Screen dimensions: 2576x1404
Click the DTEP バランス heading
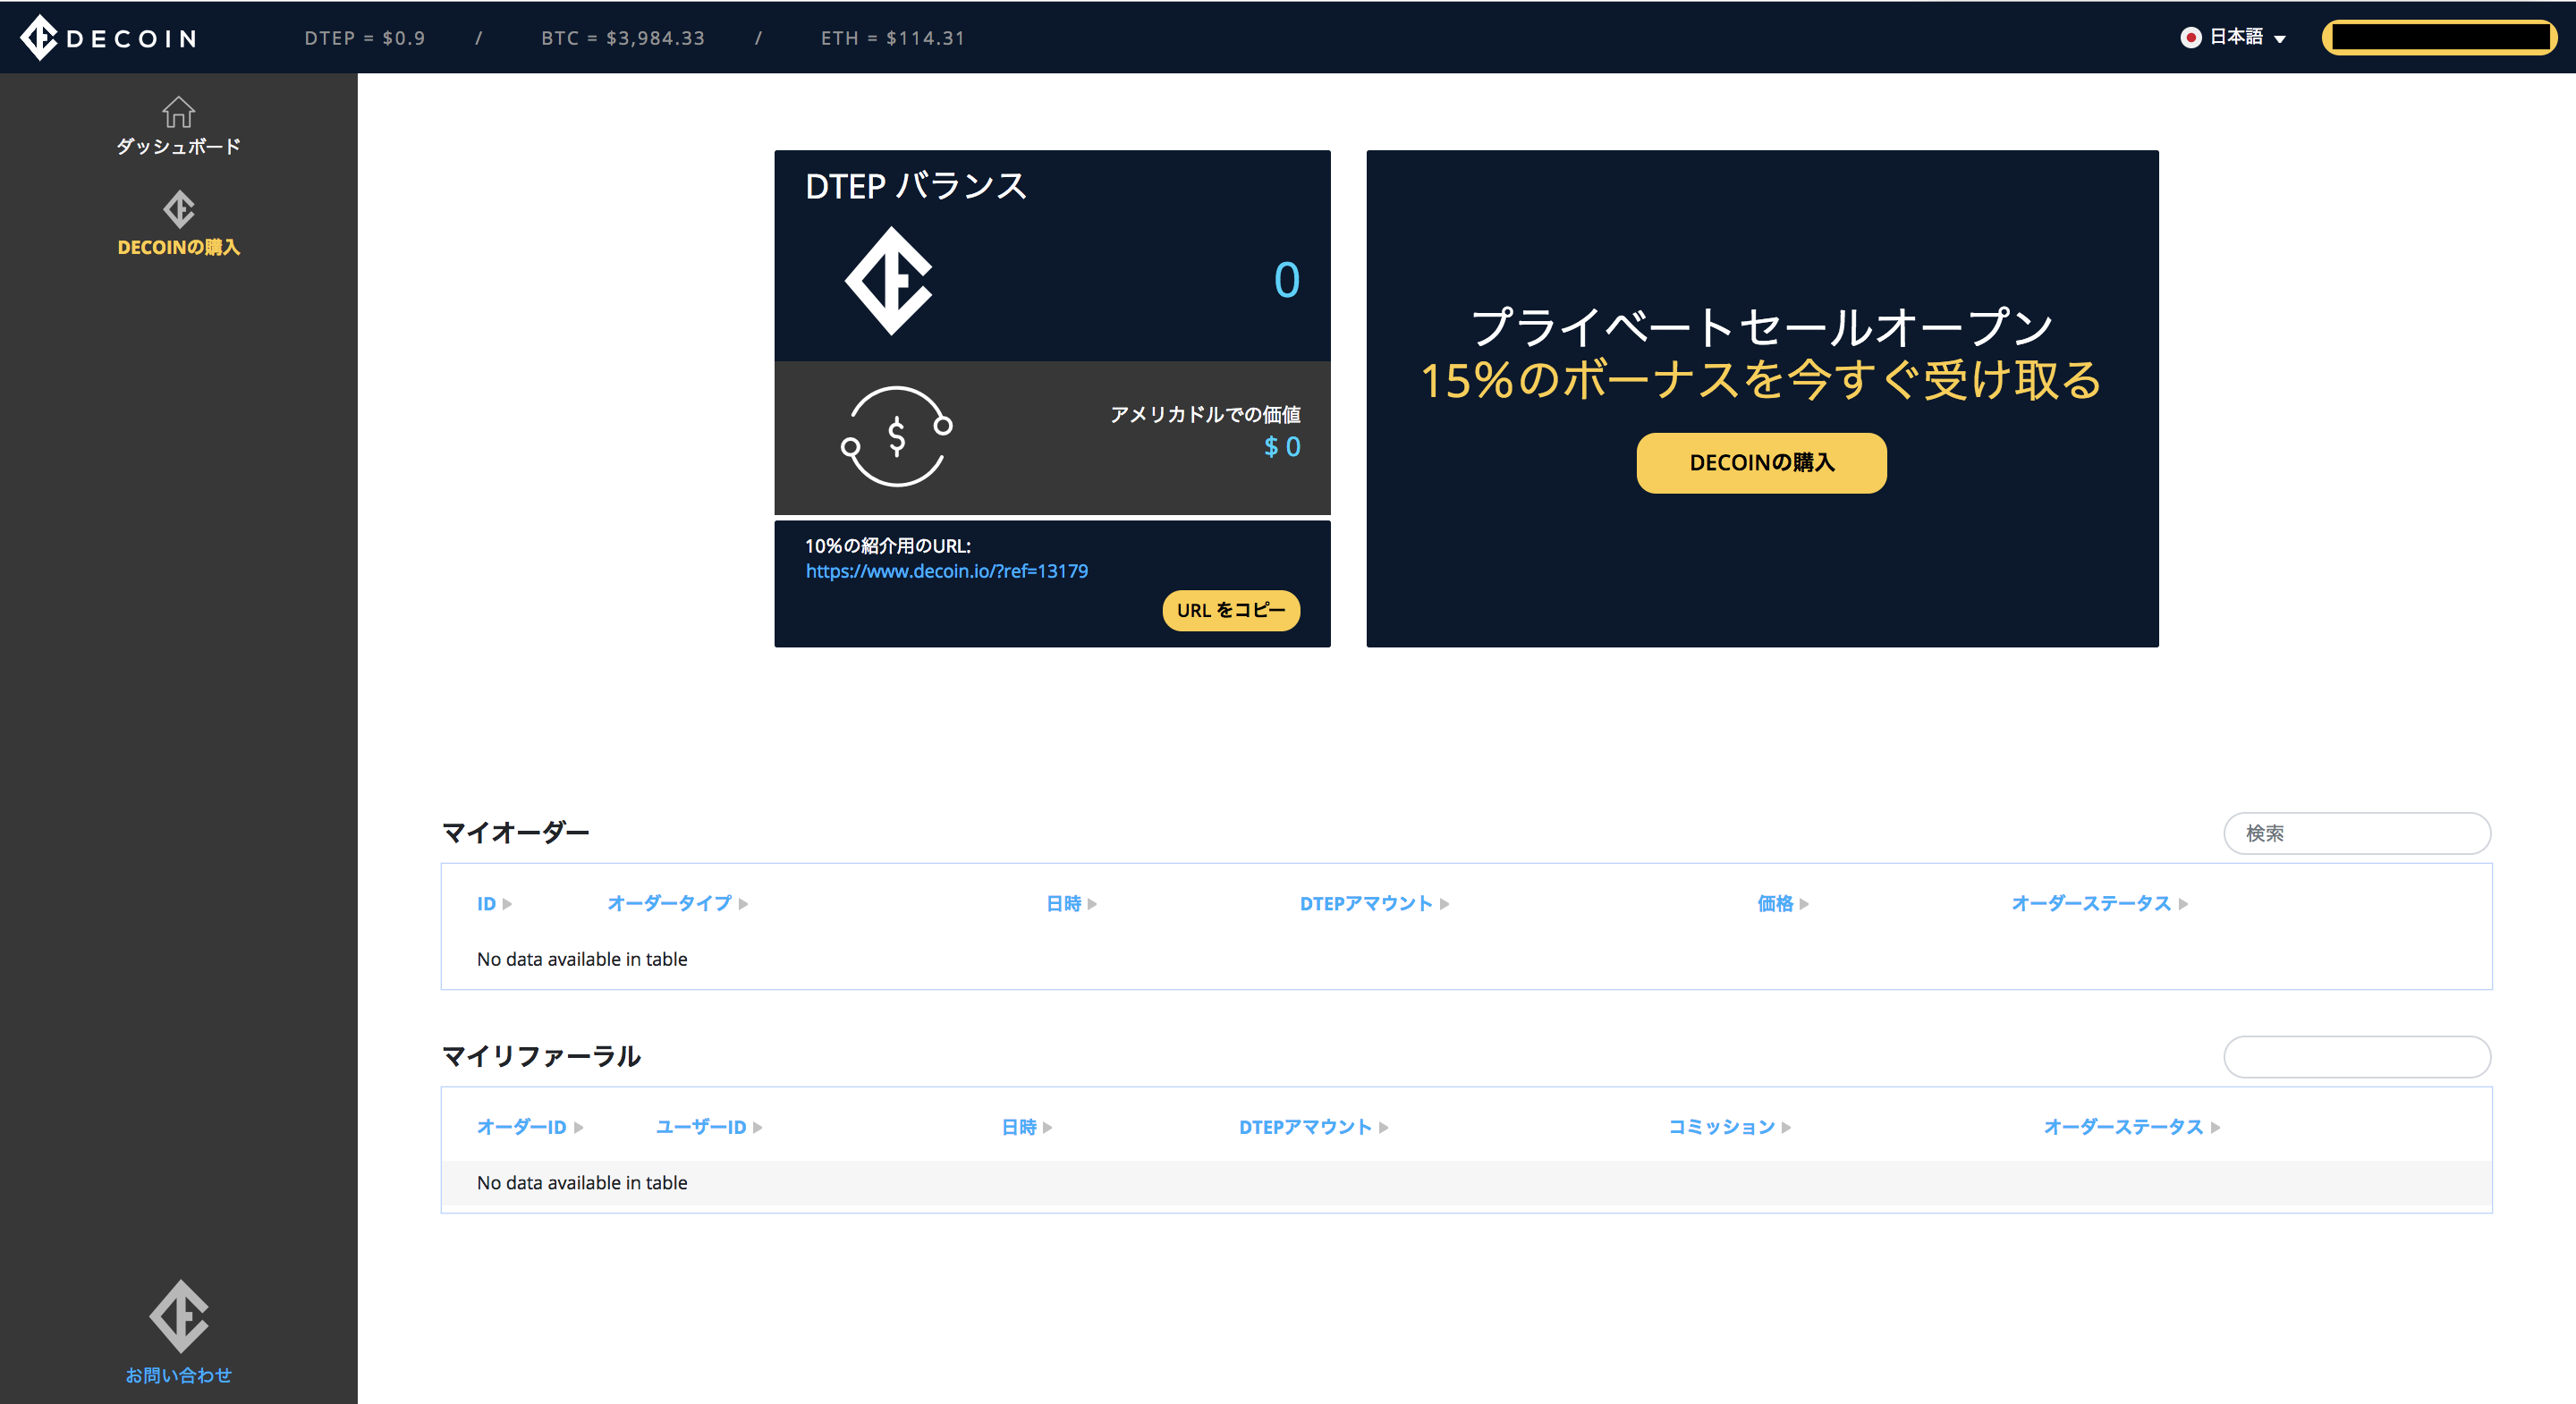[916, 186]
